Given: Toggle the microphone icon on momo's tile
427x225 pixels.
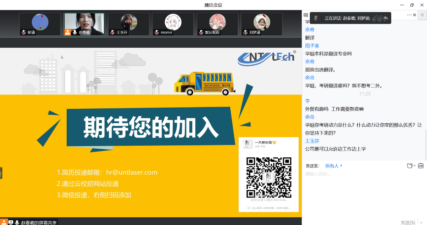Looking at the screenshot, I should click(x=157, y=32).
